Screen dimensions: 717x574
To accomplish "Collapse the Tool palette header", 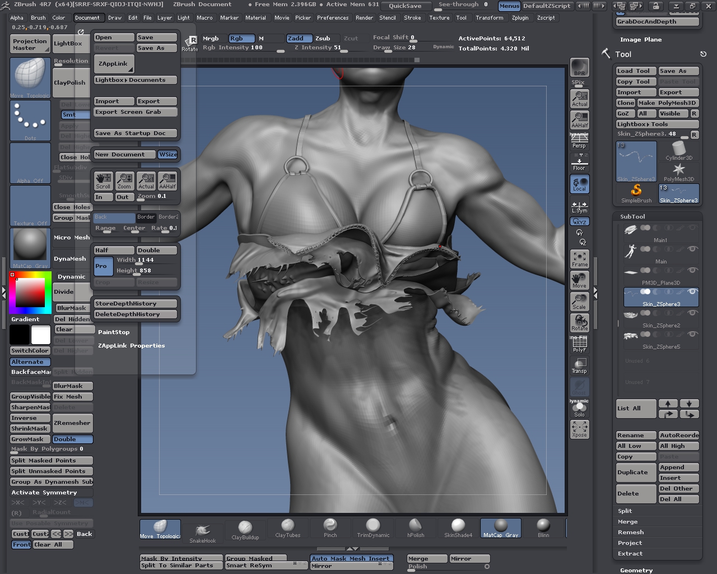I will tap(623, 54).
